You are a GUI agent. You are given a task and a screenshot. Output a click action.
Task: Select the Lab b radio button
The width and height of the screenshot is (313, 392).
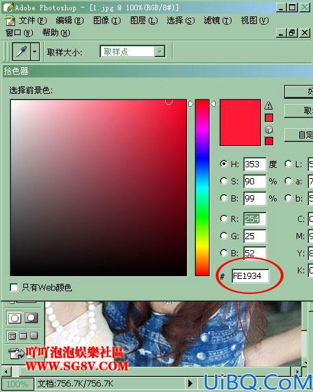point(288,198)
